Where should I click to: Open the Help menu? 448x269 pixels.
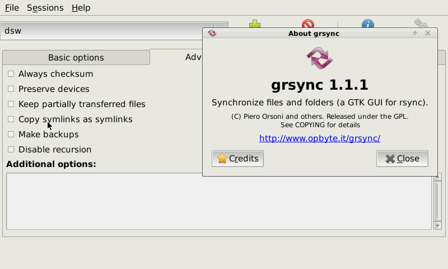pos(81,8)
